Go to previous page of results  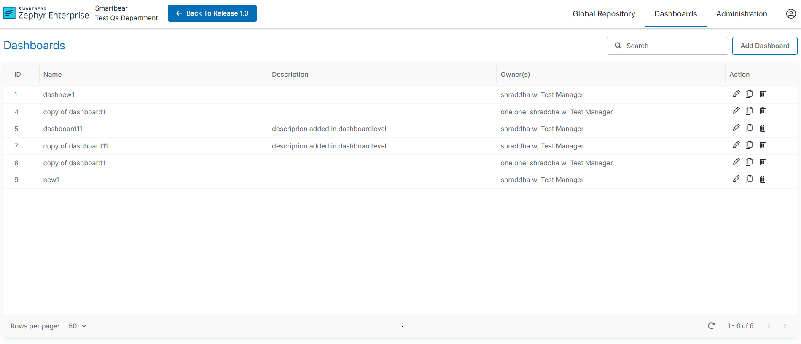(769, 326)
